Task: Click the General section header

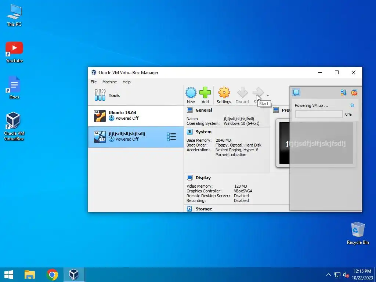Action: click(203, 110)
